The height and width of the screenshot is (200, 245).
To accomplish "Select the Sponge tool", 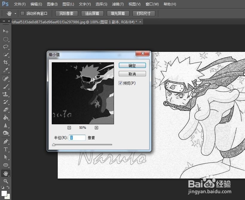I will pos(6,133).
